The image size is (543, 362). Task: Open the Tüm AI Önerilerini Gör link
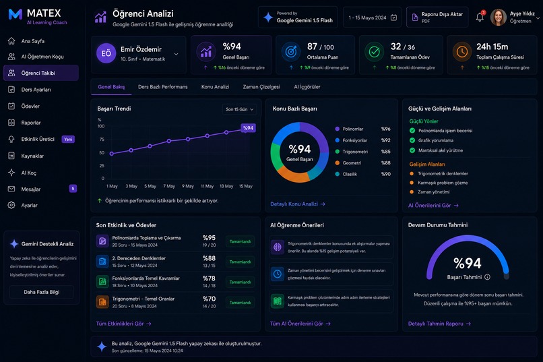tap(300, 324)
